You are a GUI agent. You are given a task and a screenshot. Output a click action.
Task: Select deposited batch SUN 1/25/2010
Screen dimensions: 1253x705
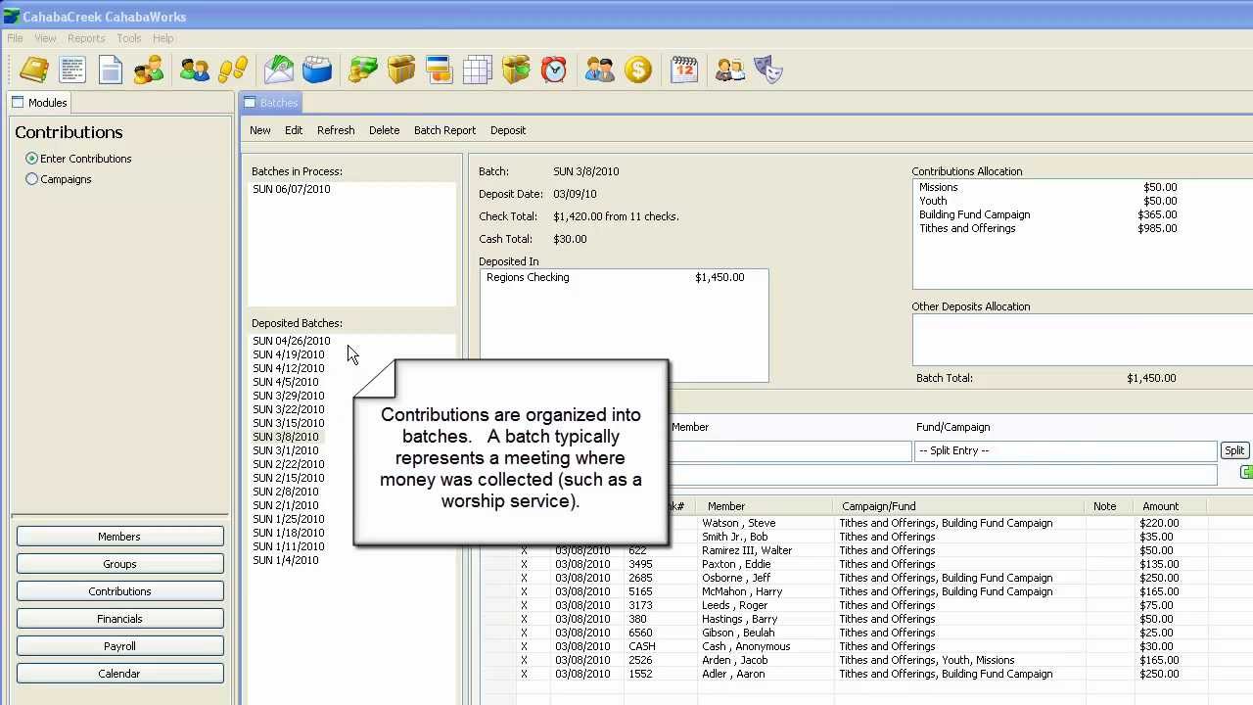[289, 519]
